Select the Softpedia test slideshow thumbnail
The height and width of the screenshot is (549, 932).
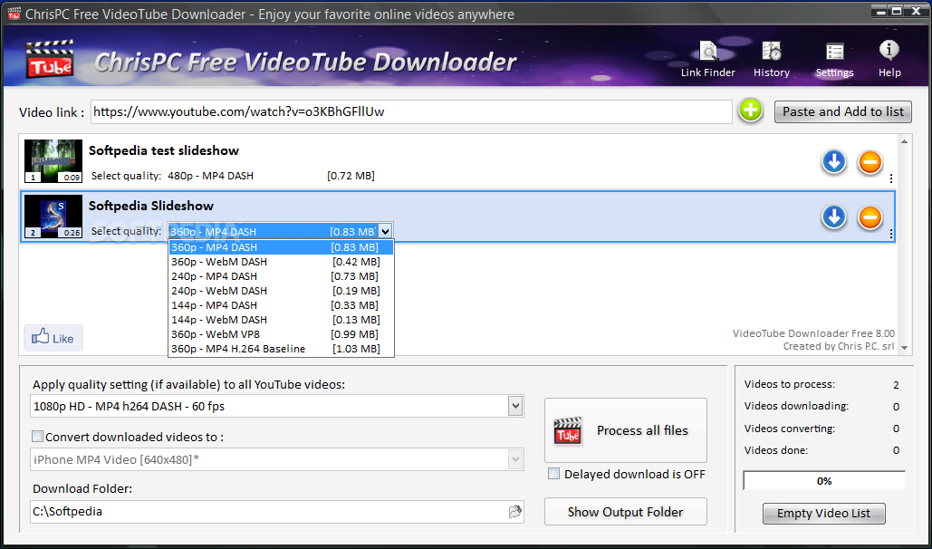point(53,160)
